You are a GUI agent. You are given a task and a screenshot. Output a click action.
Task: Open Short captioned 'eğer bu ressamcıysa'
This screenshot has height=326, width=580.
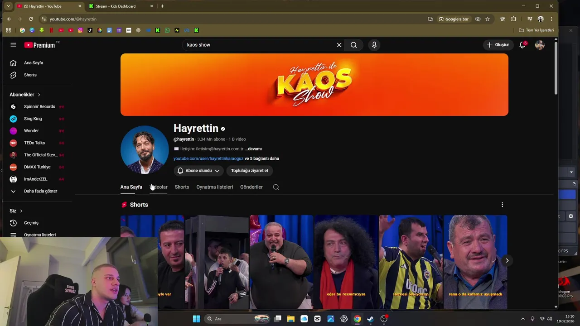point(346,262)
